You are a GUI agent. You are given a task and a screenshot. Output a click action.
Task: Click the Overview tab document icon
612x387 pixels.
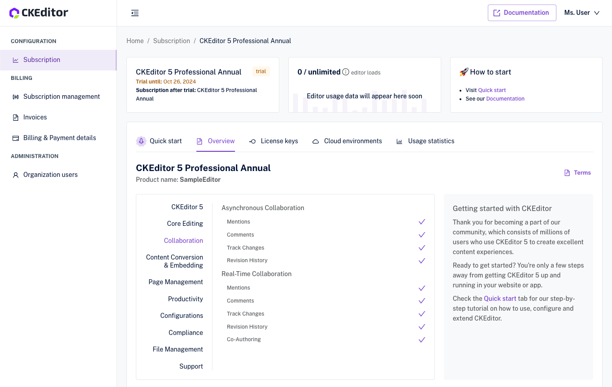coord(200,141)
